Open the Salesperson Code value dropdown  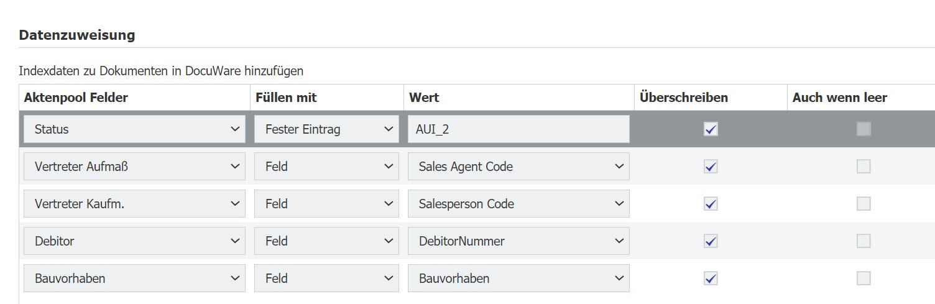(x=518, y=204)
